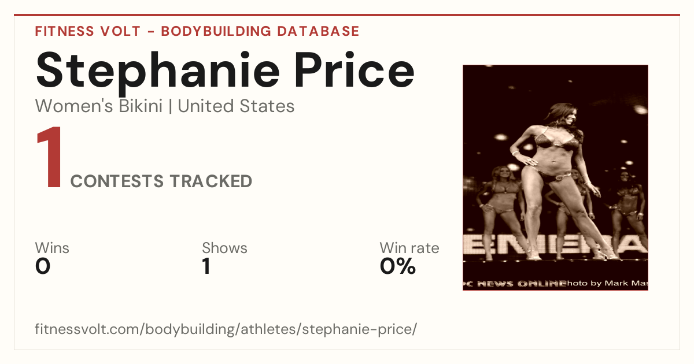
Task: Click the red line at top of card
Action: tap(347, 15)
